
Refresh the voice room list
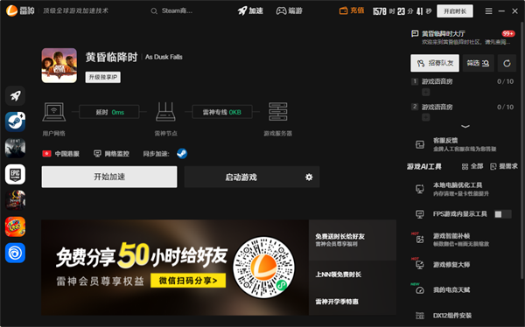pyautogui.click(x=507, y=63)
